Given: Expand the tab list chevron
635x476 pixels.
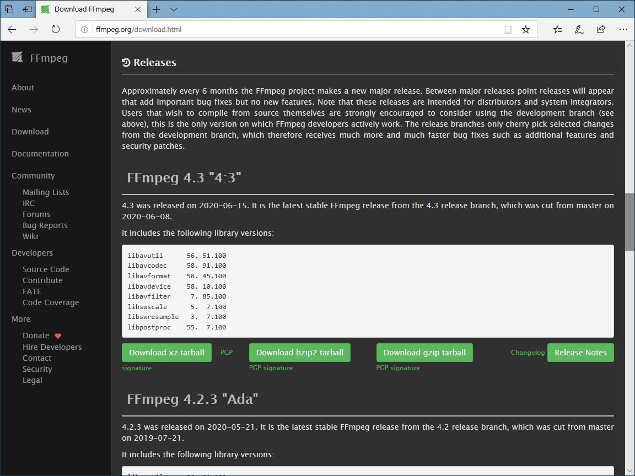Looking at the screenshot, I should pyautogui.click(x=174, y=9).
